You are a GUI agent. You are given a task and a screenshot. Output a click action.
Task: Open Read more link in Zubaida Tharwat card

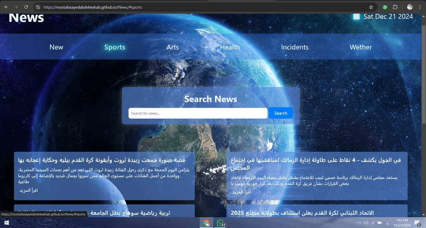(29, 190)
